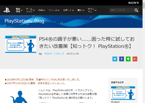This screenshot has width=145, height=103.
Task: Open related article PS Vita thumbnail
Action: coord(123,93)
